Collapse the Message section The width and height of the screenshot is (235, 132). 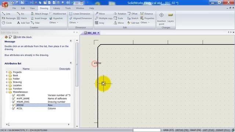(x=70, y=41)
